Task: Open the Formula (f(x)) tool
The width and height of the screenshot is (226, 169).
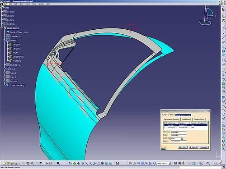Action: [47, 163]
